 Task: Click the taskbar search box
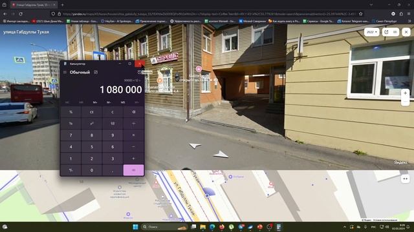[x=164, y=227]
